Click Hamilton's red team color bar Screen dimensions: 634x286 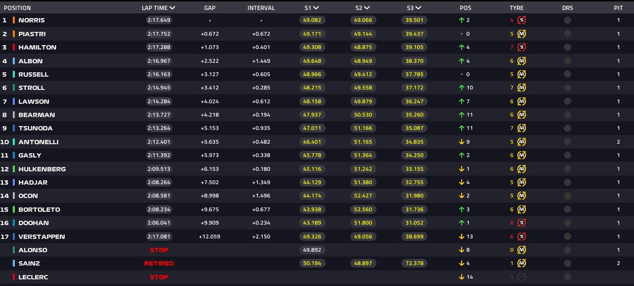click(x=14, y=48)
